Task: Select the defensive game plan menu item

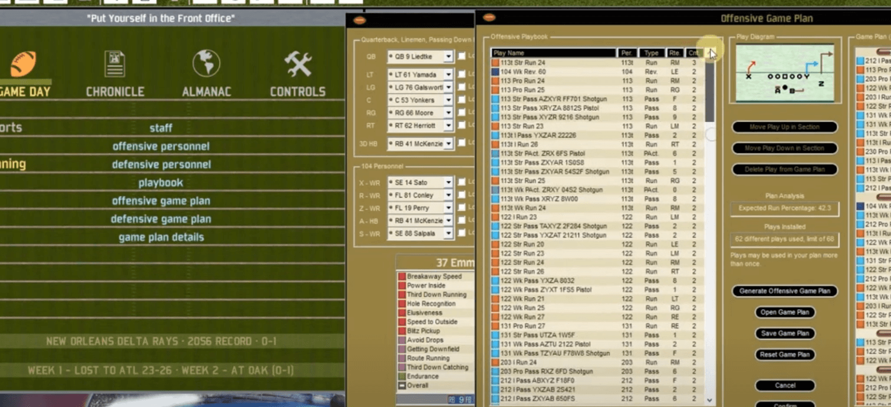Action: click(x=161, y=219)
